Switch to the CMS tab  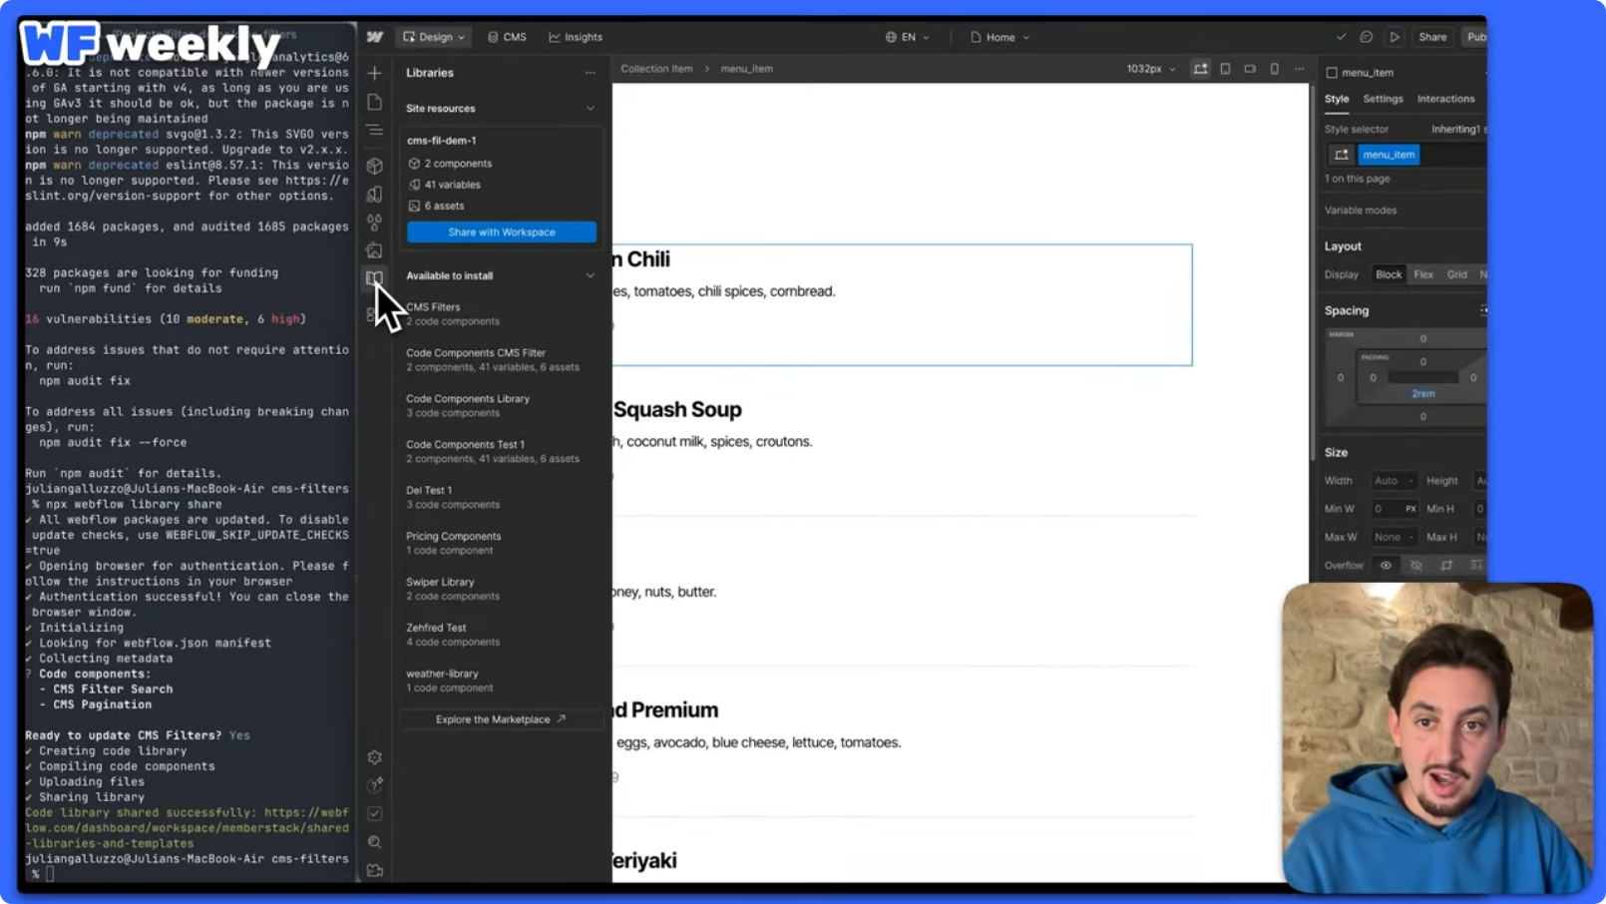pos(507,37)
